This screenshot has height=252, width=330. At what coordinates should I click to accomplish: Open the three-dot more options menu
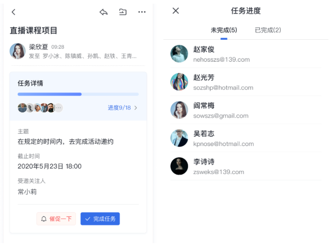[x=142, y=12]
